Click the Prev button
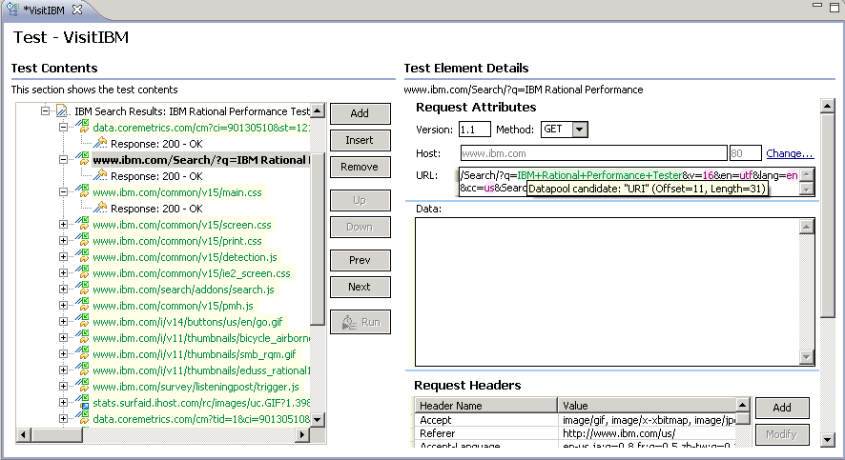Screen dimensions: 845x460 point(360,260)
